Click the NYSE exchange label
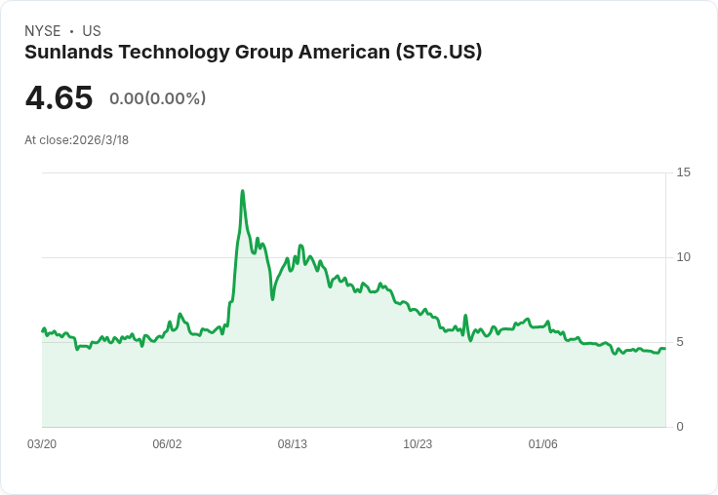 [x=43, y=31]
